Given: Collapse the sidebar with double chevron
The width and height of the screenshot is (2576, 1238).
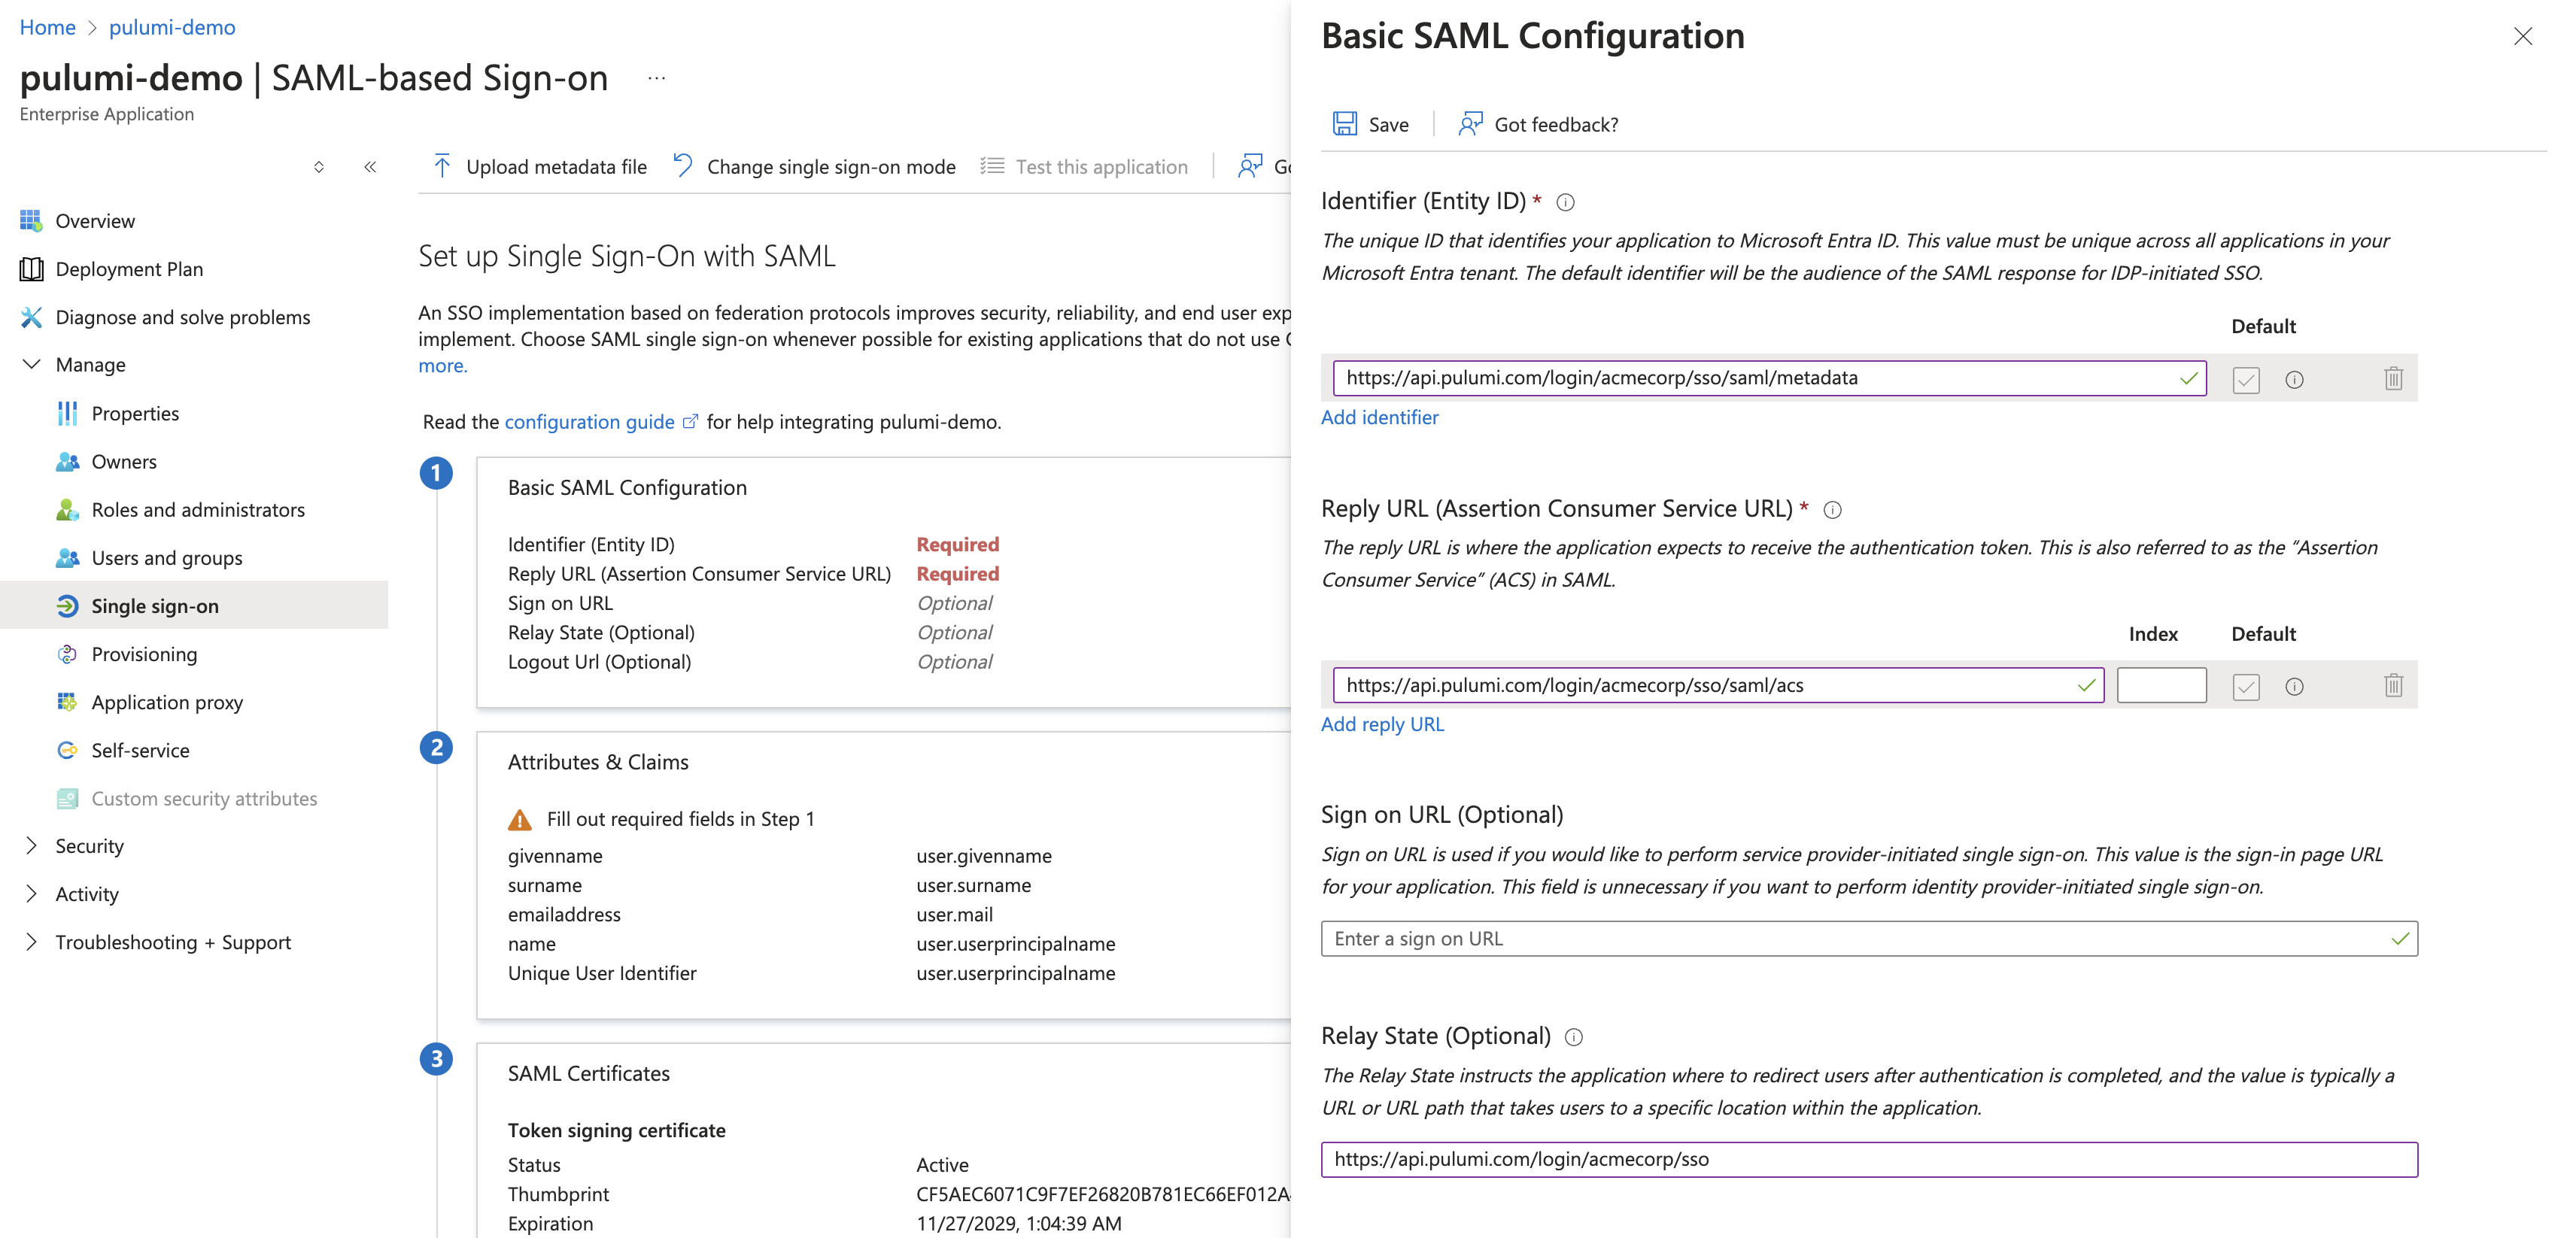Looking at the screenshot, I should click(370, 167).
